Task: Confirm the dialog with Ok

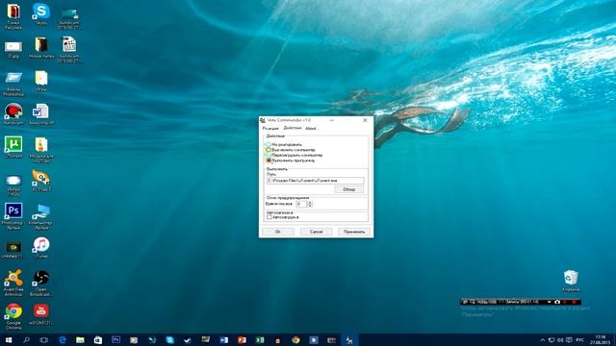Action: 278,232
